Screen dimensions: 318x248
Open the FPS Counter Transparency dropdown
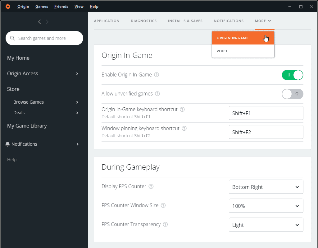(266, 225)
